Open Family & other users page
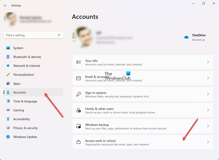 [x=143, y=110]
